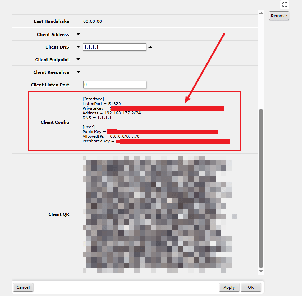Click the scrollbar up arrow
Screen dimensions: 302x296
(x=261, y=13)
